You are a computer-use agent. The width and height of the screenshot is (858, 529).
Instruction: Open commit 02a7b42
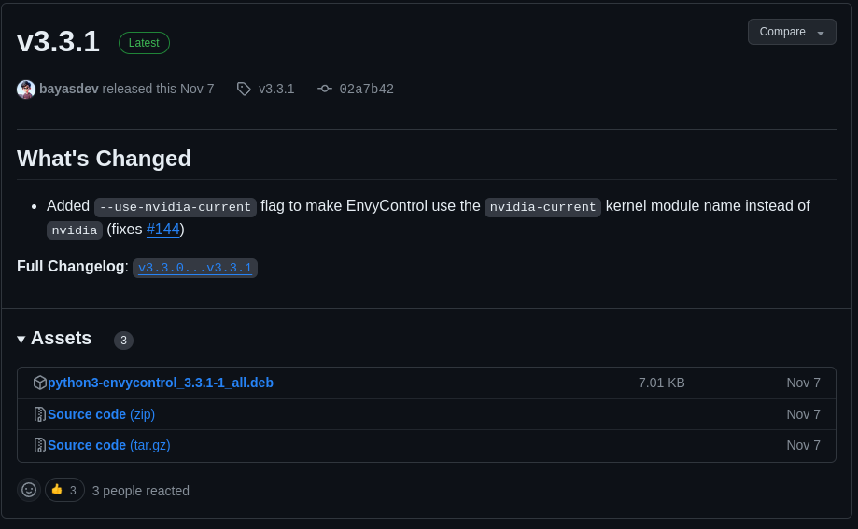pos(366,90)
